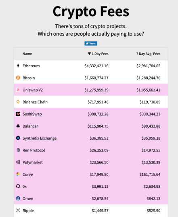Screen dimensions: 178x217
Task: Click the Ethereum 1 day fee amount
Action: 96,66
